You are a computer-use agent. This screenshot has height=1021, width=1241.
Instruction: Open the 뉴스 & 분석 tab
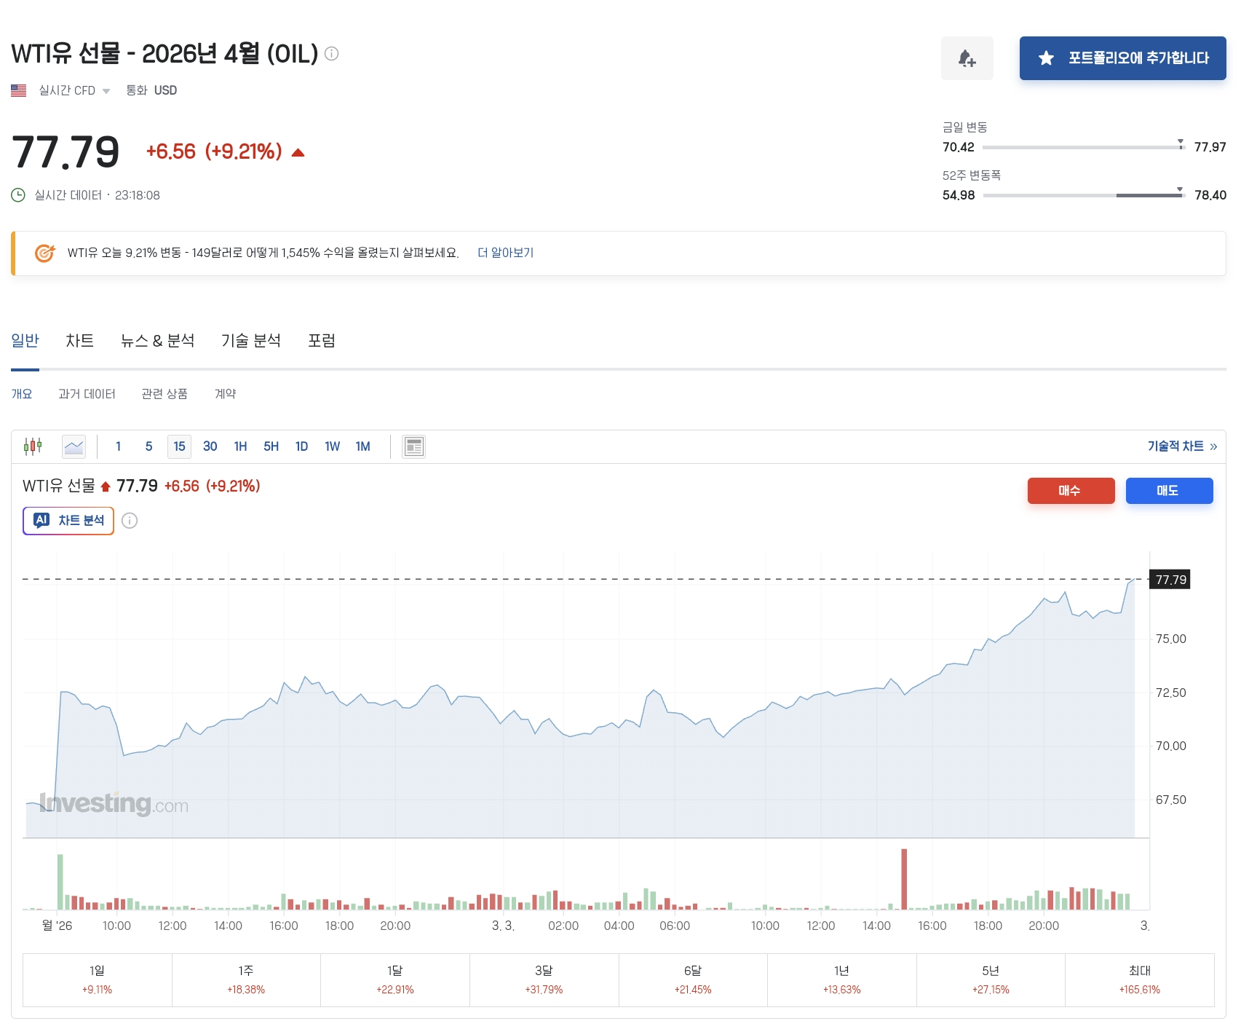coord(157,341)
